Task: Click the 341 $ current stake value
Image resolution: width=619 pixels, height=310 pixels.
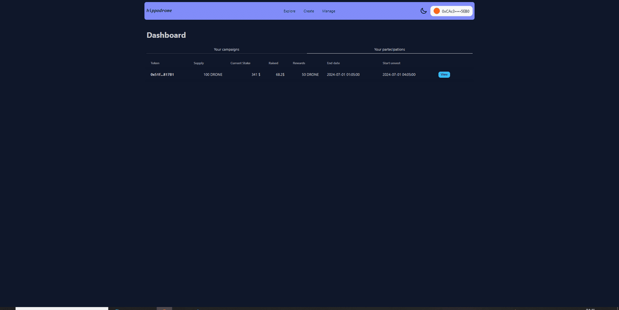Action: coord(256,74)
